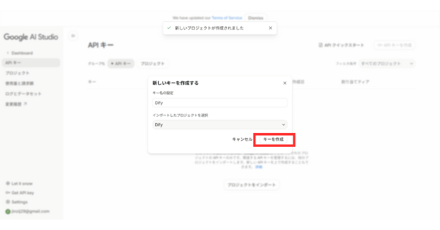Click the Terms of Service link
The height and width of the screenshot is (230, 440).
227,18
